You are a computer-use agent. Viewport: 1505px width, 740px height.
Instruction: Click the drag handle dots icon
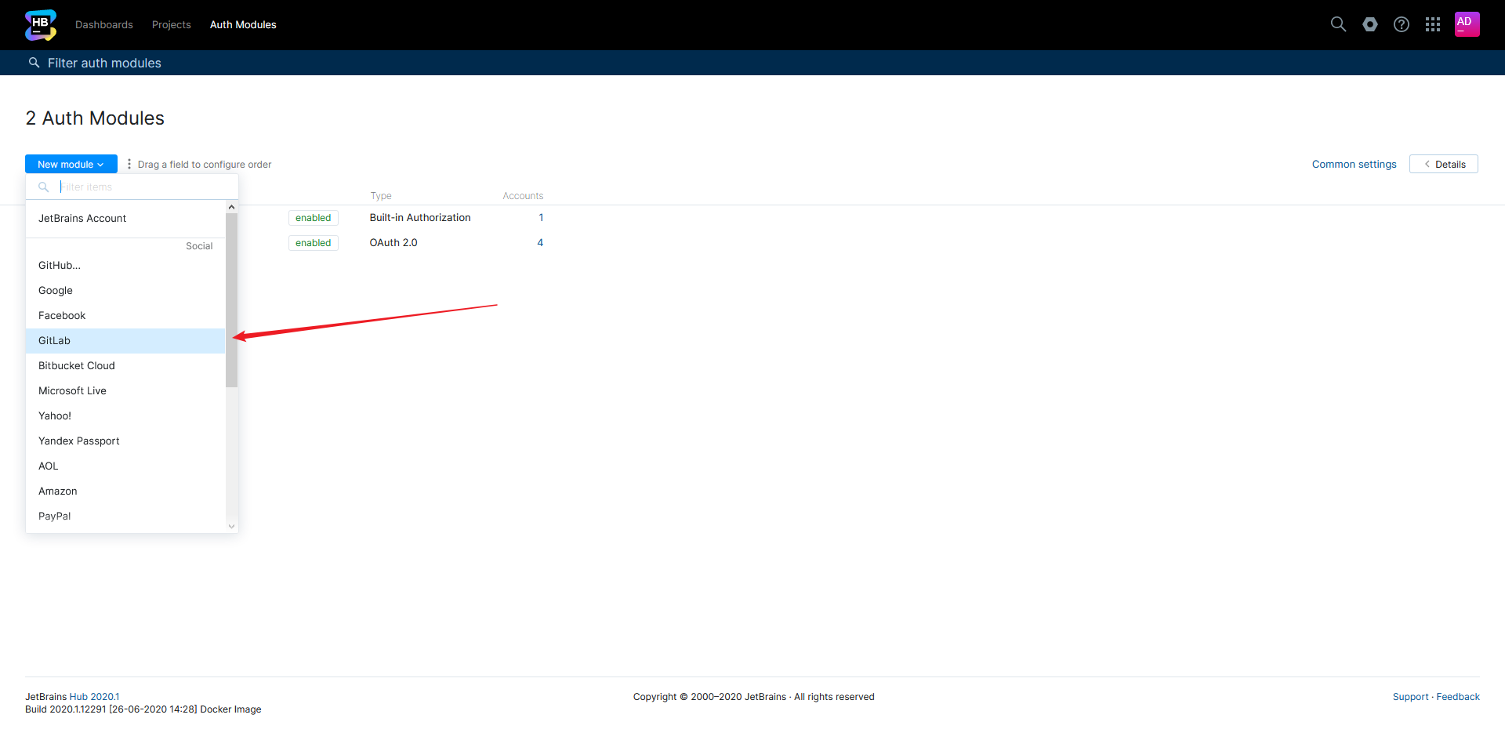tap(129, 164)
